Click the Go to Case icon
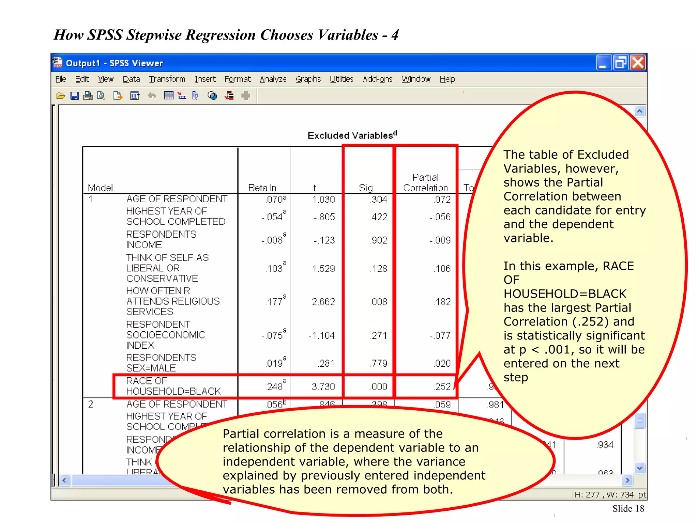This screenshot has height=523, width=698. (182, 96)
